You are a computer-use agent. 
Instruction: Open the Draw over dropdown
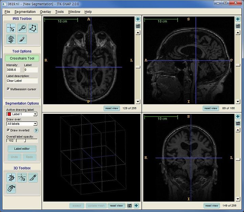click(x=35, y=124)
